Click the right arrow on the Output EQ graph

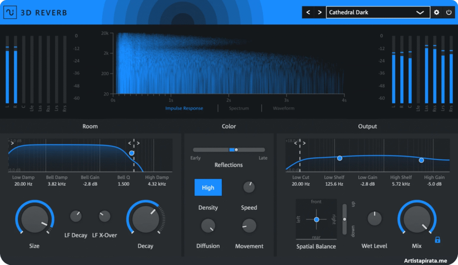click(305, 143)
